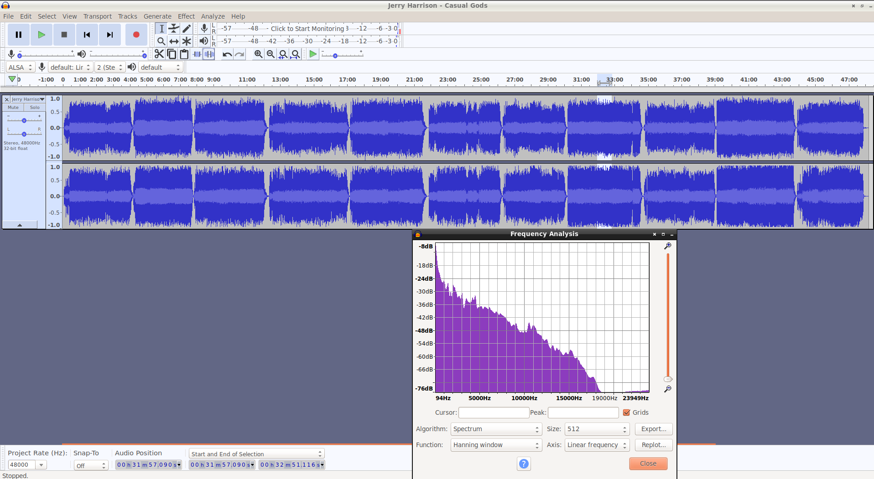
Task: Open the Analyze menu
Action: pyautogui.click(x=213, y=16)
